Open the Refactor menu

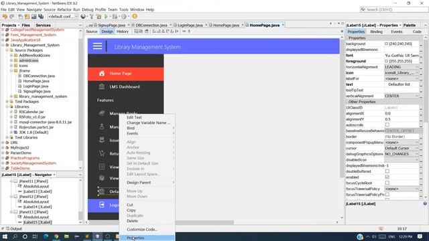64,9
